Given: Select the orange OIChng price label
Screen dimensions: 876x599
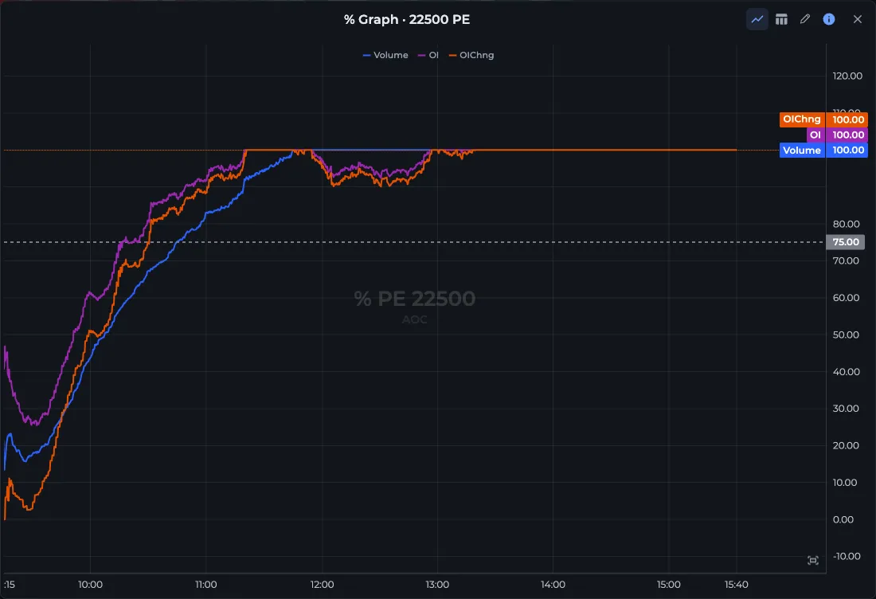Looking at the screenshot, I should click(x=823, y=119).
